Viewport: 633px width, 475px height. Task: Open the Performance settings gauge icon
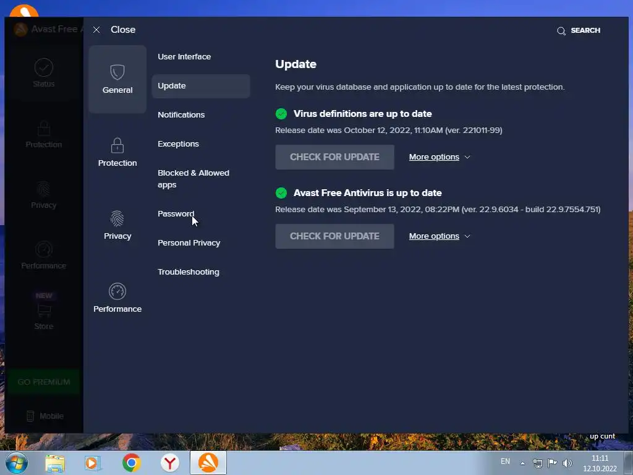pyautogui.click(x=117, y=291)
